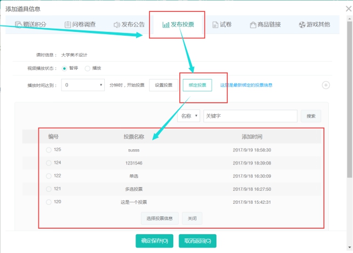Click the 关闭 button below vote list
This screenshot has width=353, height=253.
coord(192,218)
